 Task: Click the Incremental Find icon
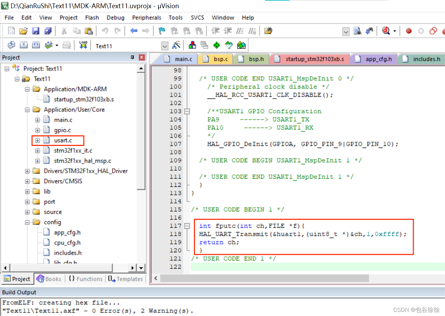tap(369, 31)
